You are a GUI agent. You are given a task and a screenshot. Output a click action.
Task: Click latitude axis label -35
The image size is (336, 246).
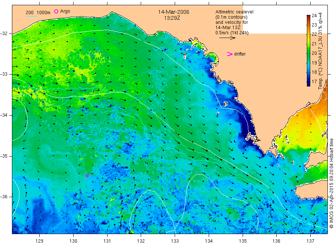click(x=4, y=156)
